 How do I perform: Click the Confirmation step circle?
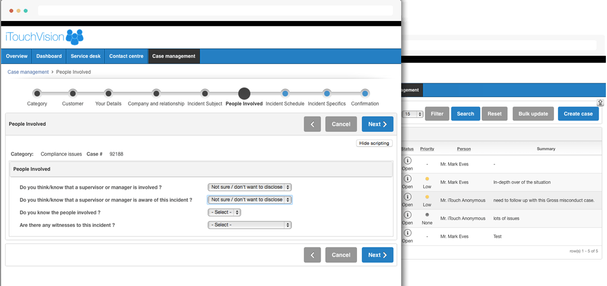point(365,93)
